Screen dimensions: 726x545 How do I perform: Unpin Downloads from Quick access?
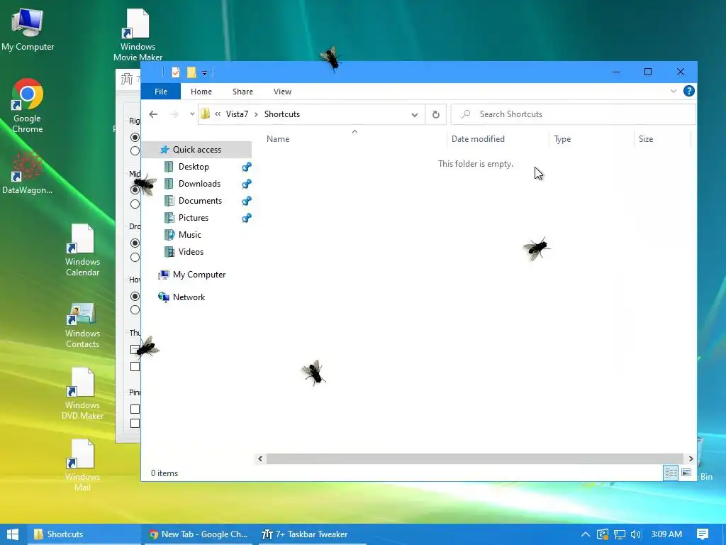tap(247, 184)
